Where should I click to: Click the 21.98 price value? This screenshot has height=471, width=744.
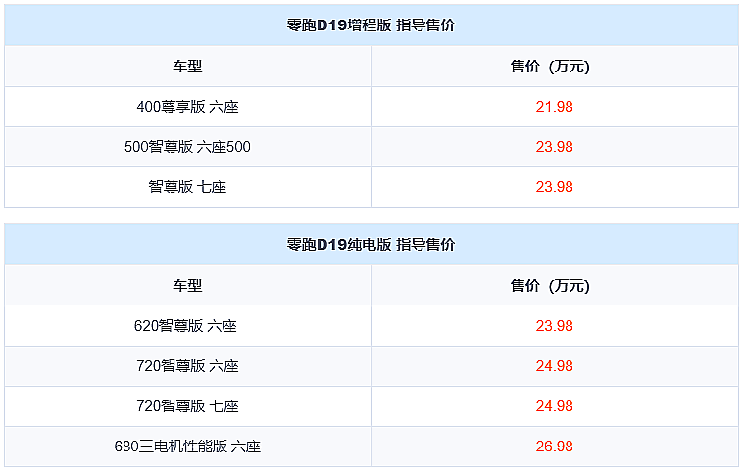pos(554,107)
